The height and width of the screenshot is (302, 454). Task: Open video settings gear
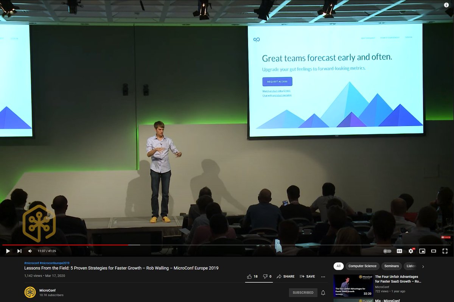point(411,251)
